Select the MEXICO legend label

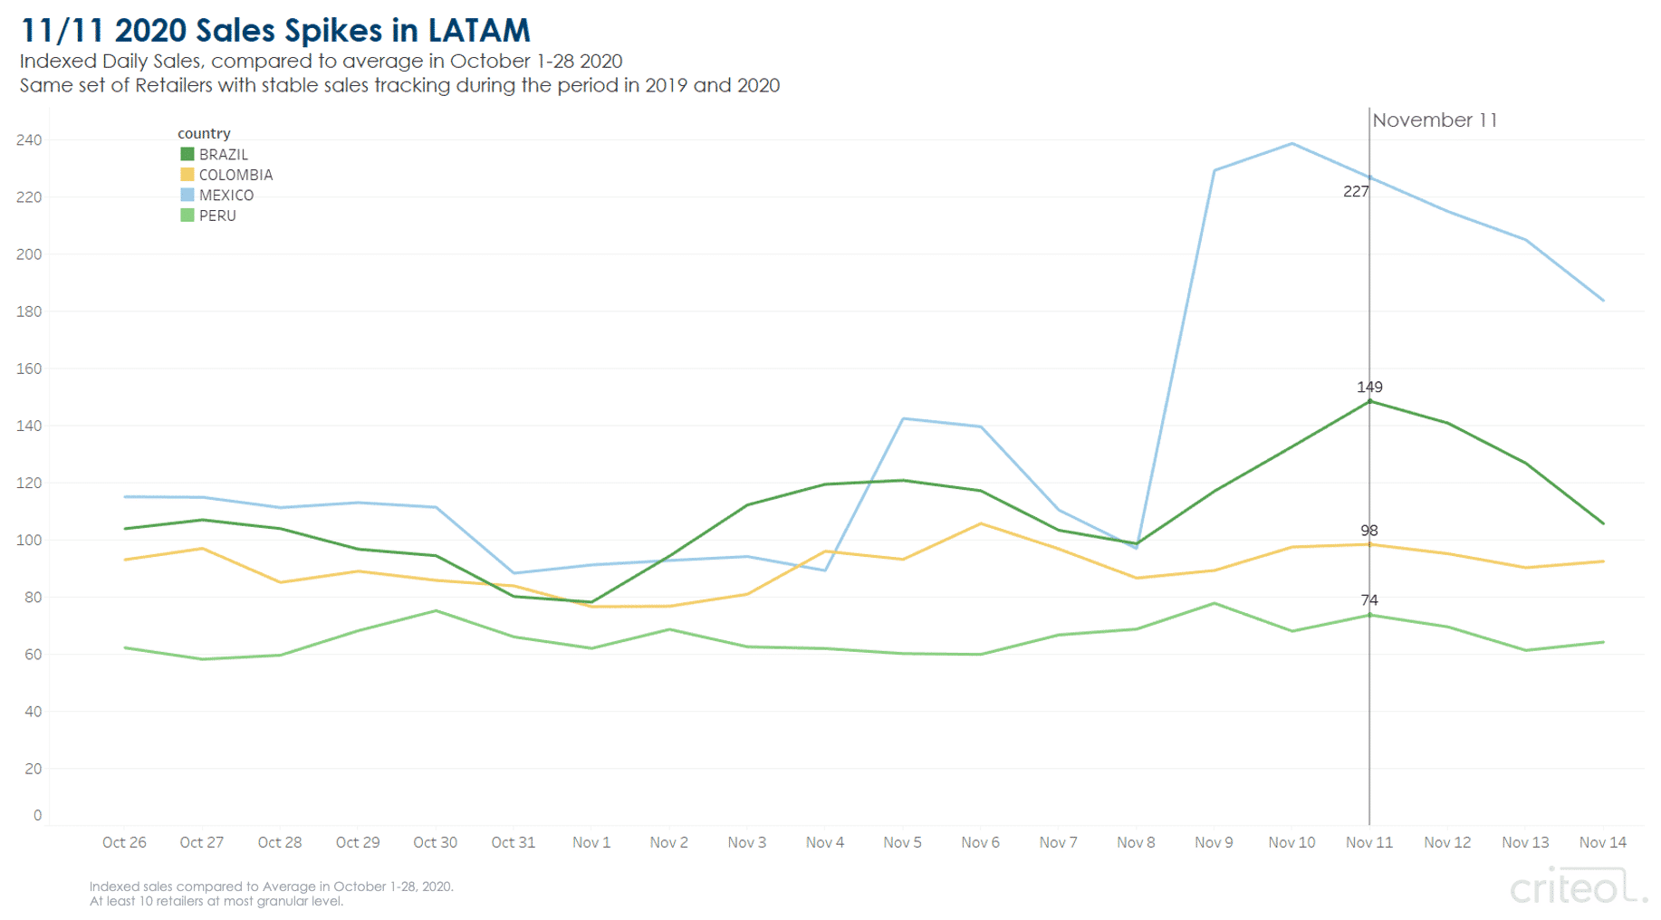226,196
